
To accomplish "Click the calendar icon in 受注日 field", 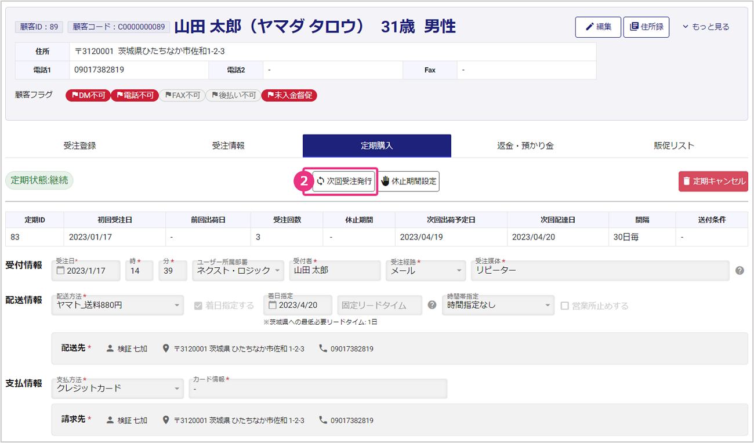I will tap(61, 271).
